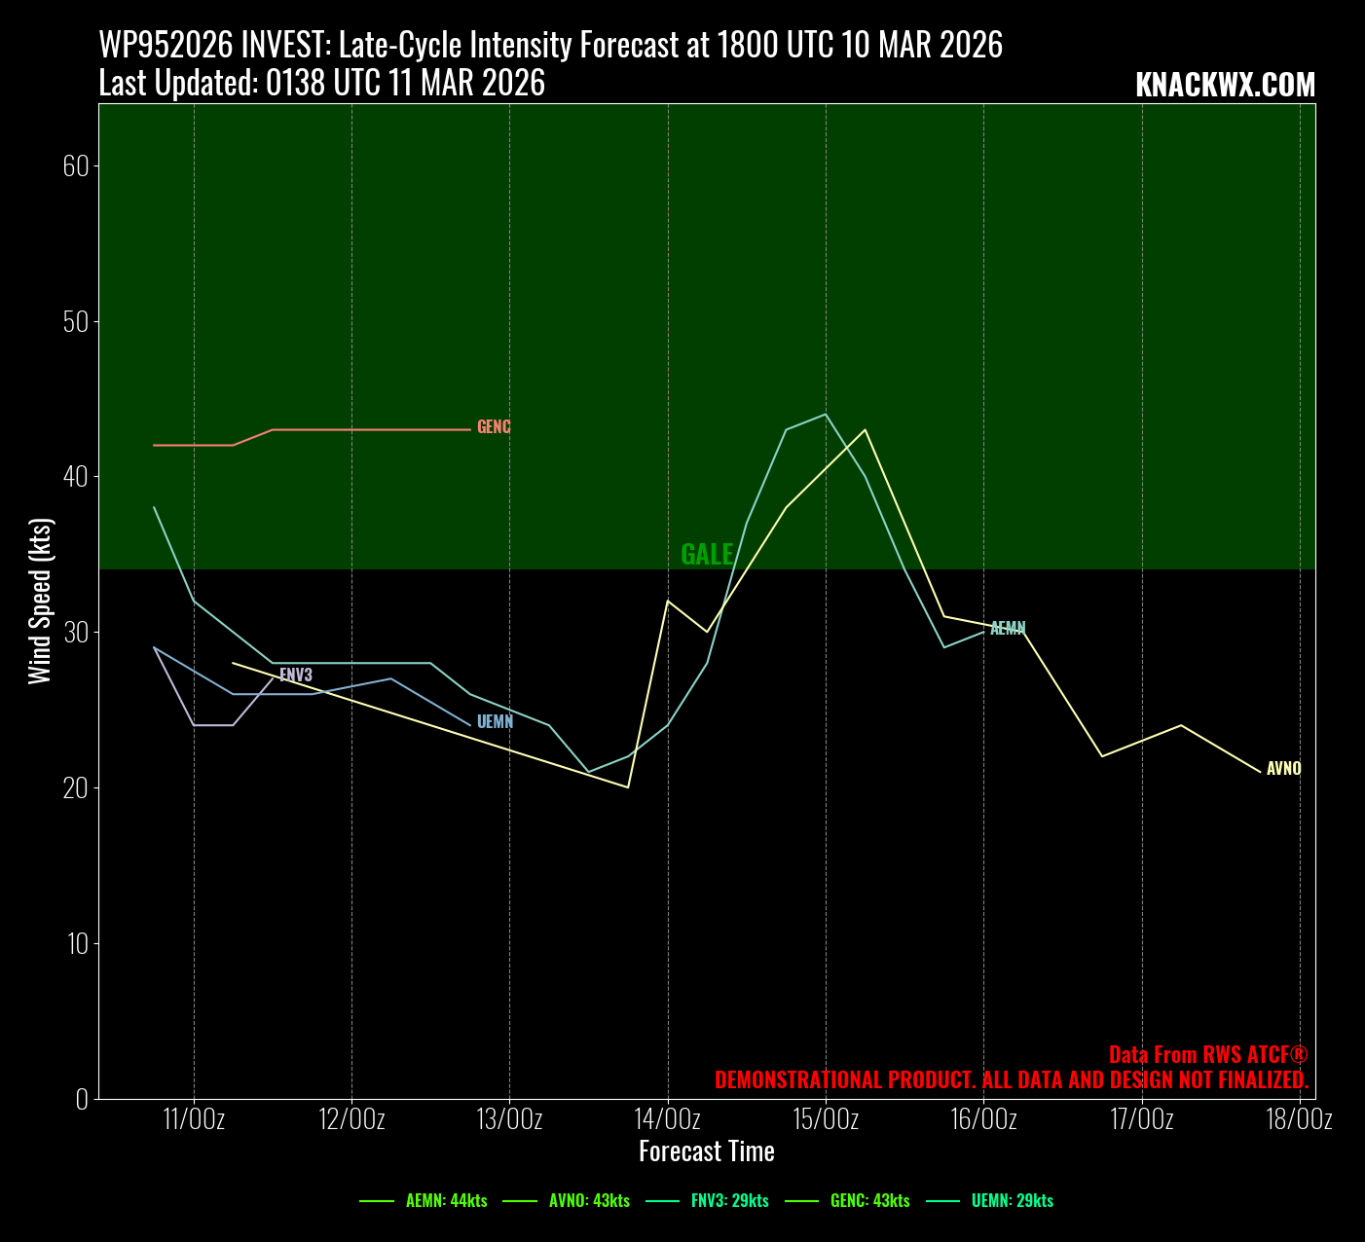This screenshot has height=1242, width=1365.
Task: Click the KNACKWX.COM watermark link
Action: [x=1225, y=85]
